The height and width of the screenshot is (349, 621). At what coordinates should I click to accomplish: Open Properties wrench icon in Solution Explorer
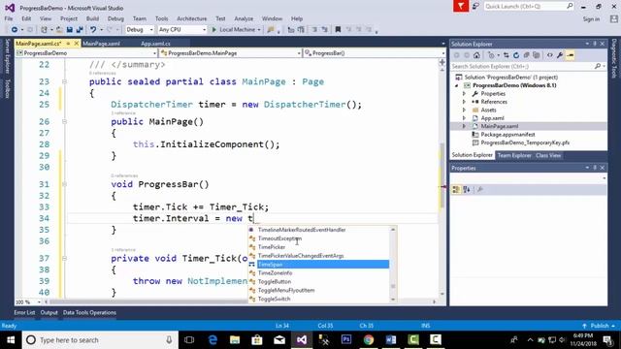tap(560, 55)
